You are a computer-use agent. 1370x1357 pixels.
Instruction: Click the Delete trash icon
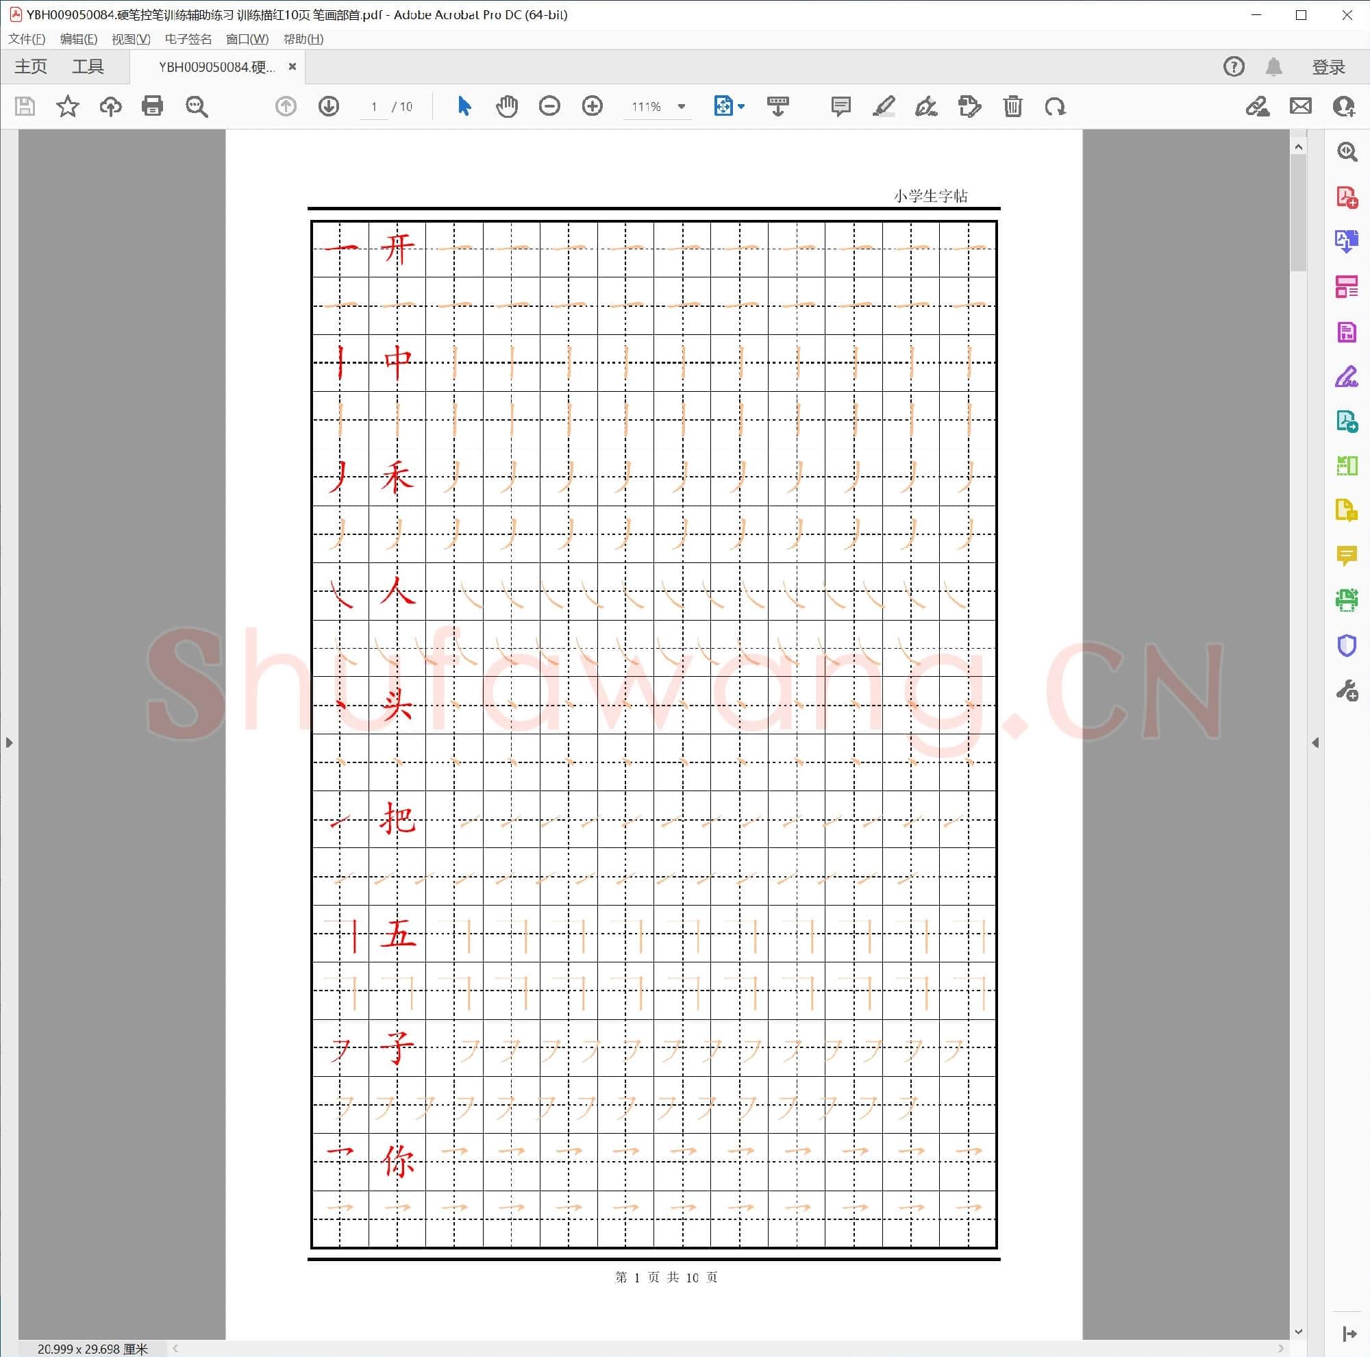pos(1012,106)
